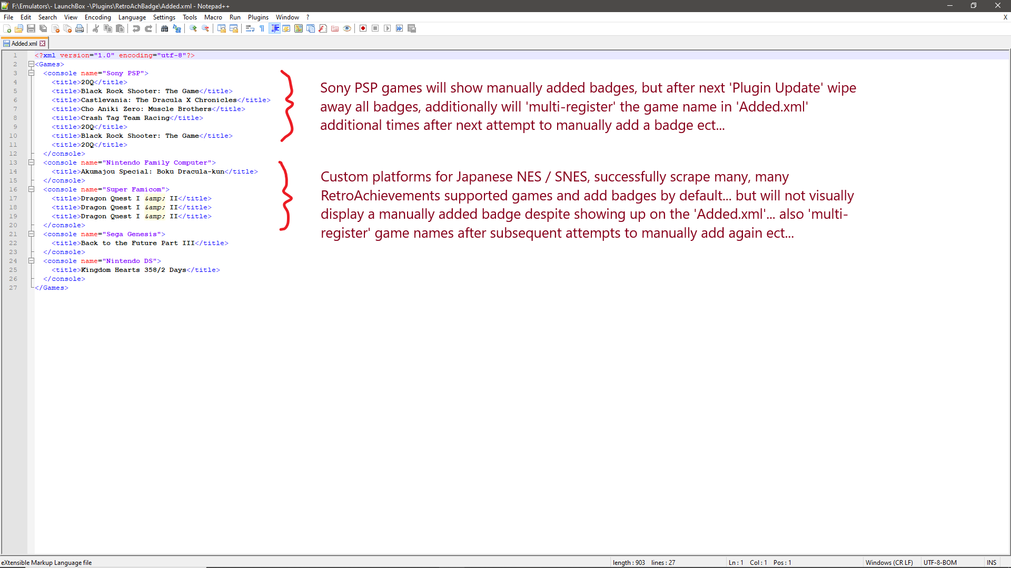Collapse the Games fold marker on line 2
The image size is (1011, 568).
(31, 64)
